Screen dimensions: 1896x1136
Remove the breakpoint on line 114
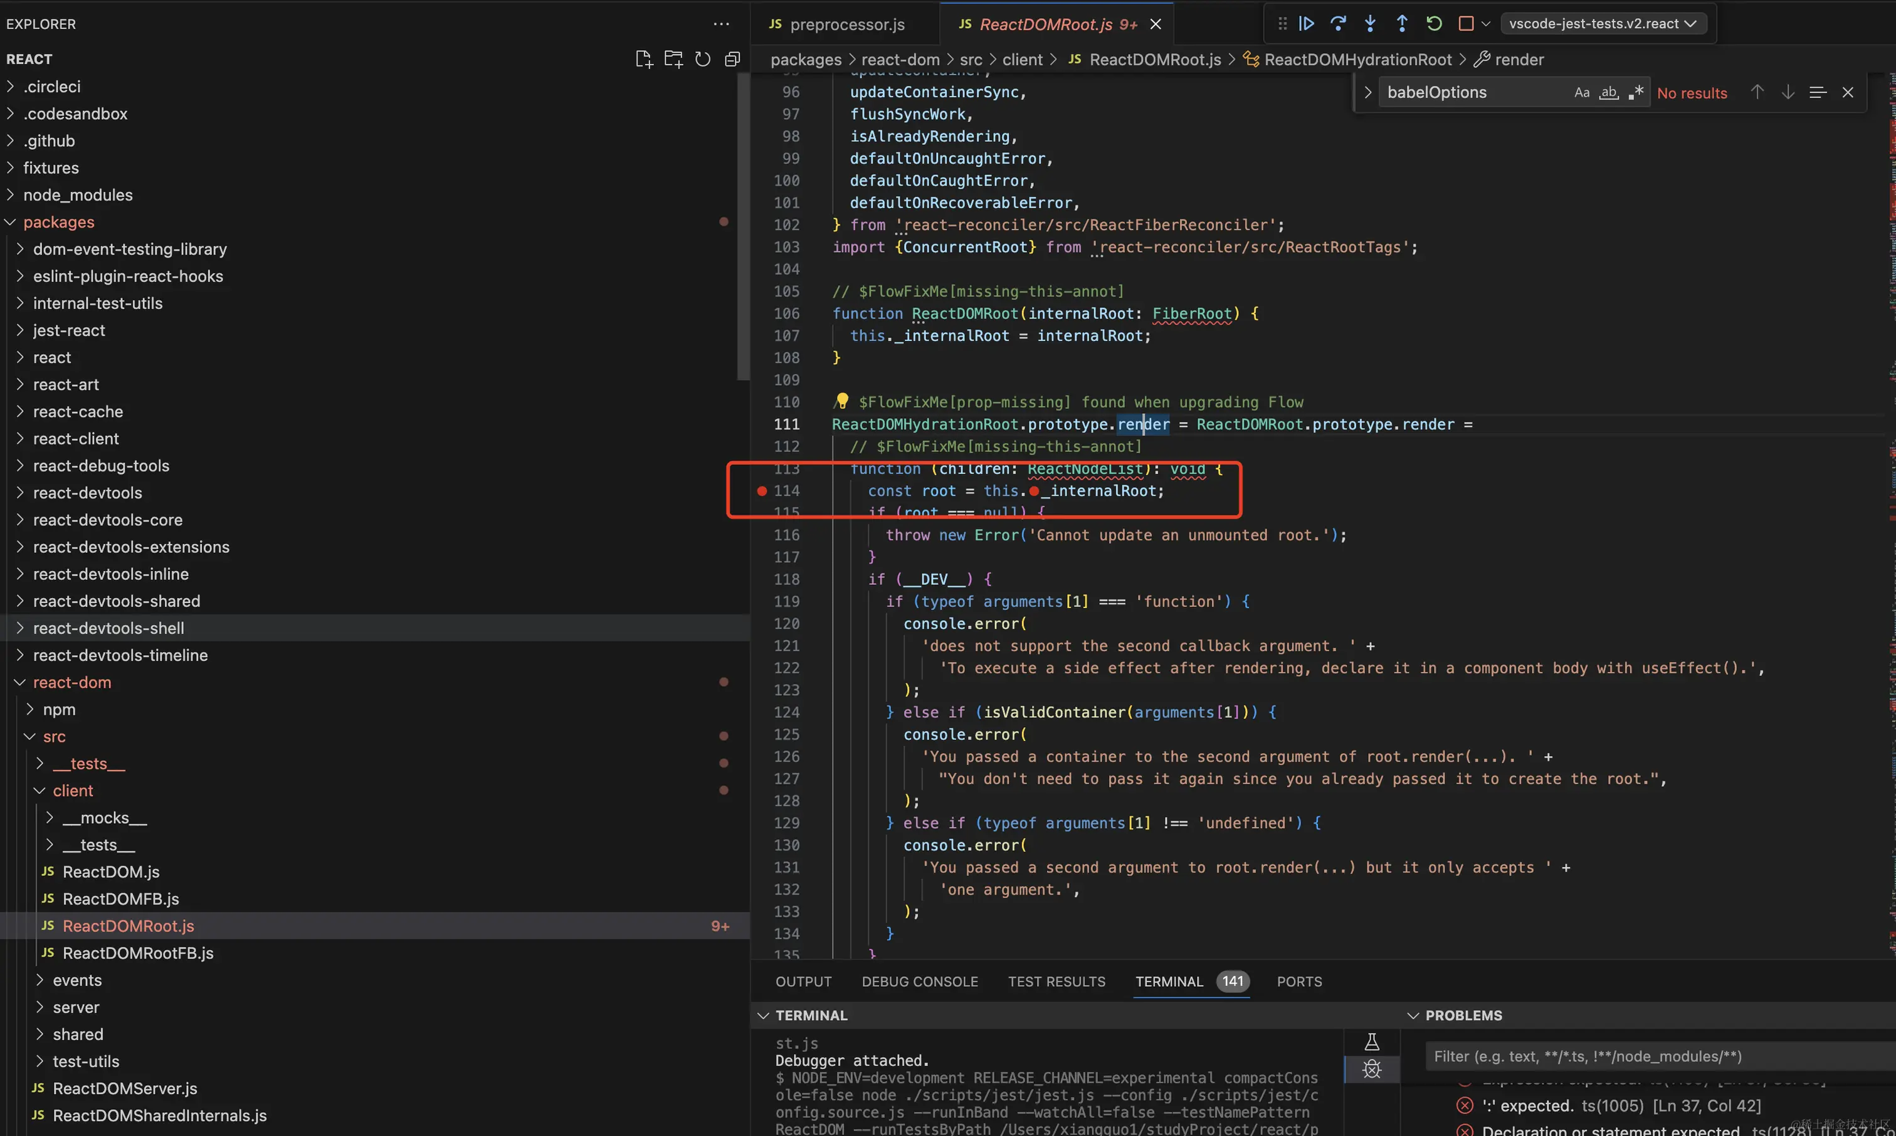point(762,491)
